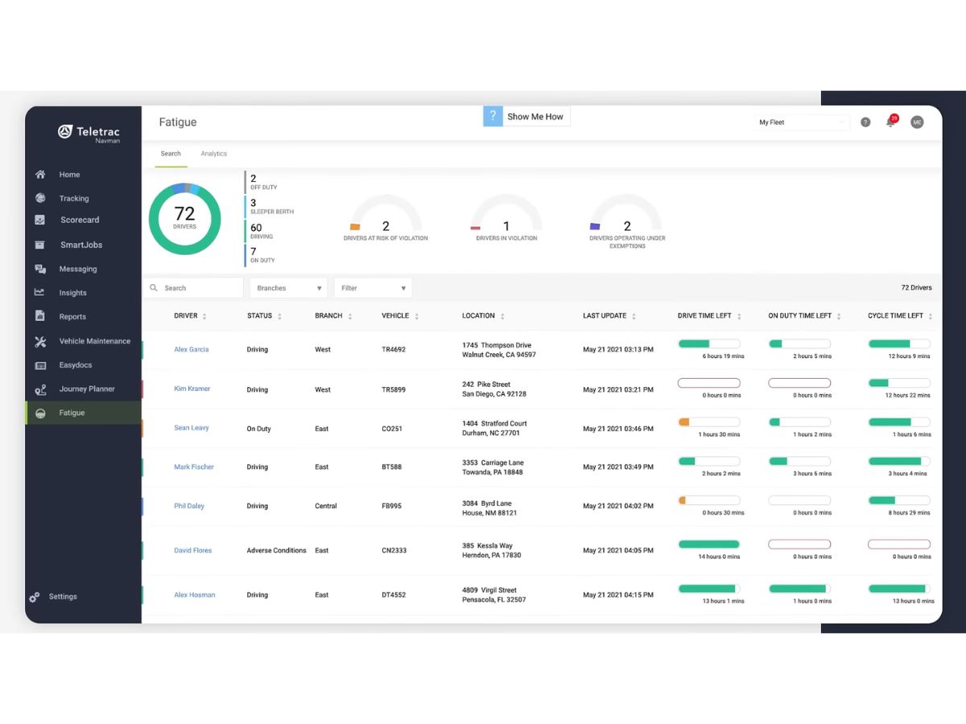Click the Adverse Conditions status text

(x=276, y=551)
